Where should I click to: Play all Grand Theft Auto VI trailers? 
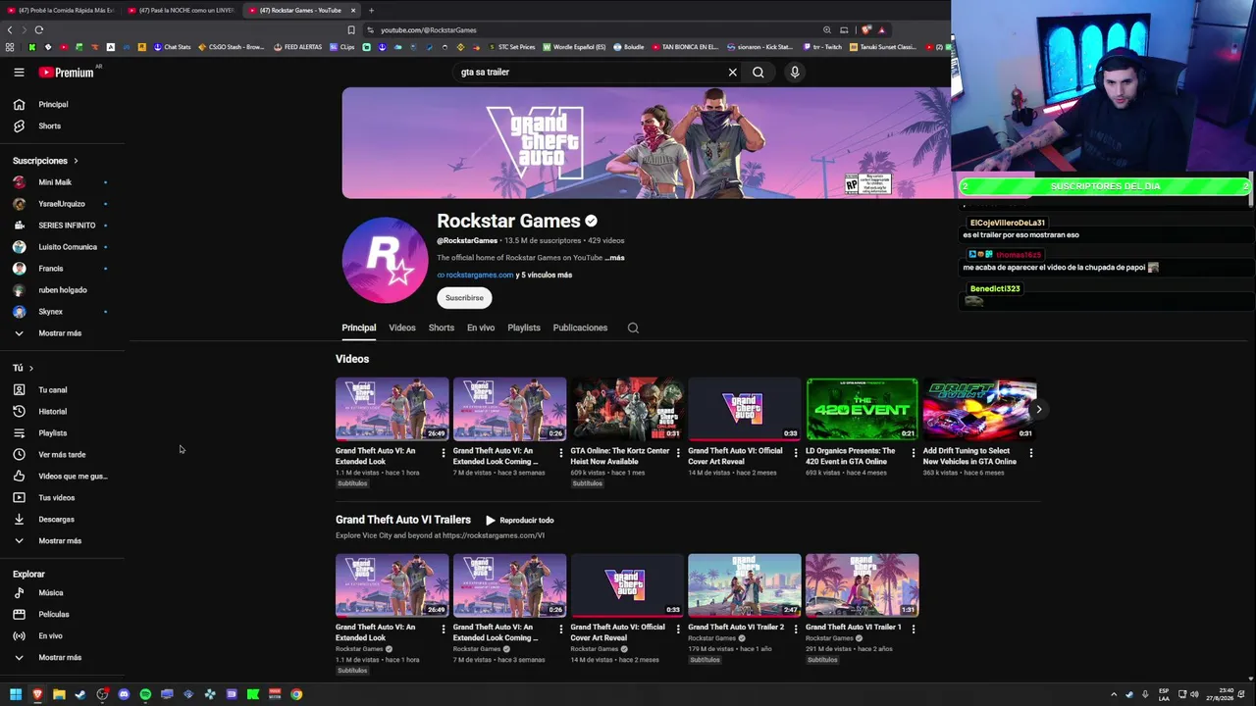pos(519,520)
